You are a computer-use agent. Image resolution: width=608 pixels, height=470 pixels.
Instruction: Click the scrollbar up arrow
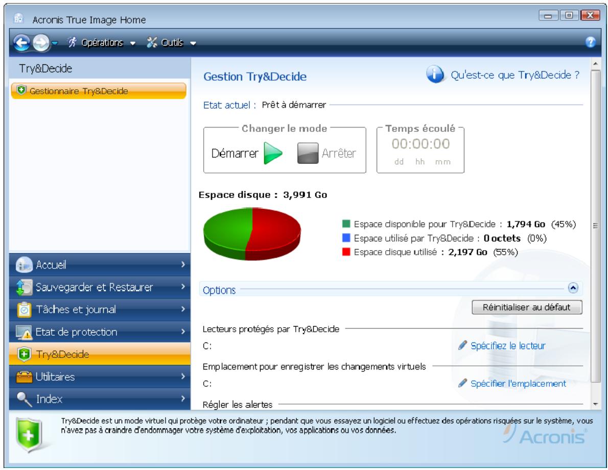coord(596,63)
